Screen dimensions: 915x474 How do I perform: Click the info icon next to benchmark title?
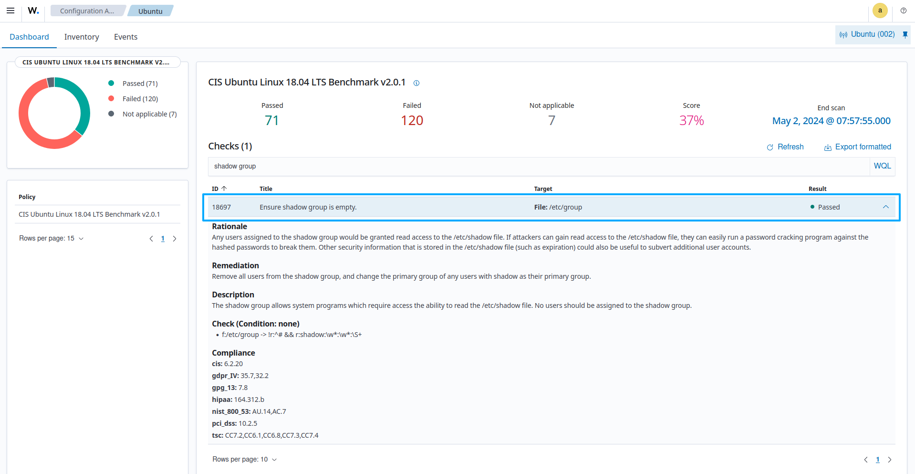[x=416, y=83]
